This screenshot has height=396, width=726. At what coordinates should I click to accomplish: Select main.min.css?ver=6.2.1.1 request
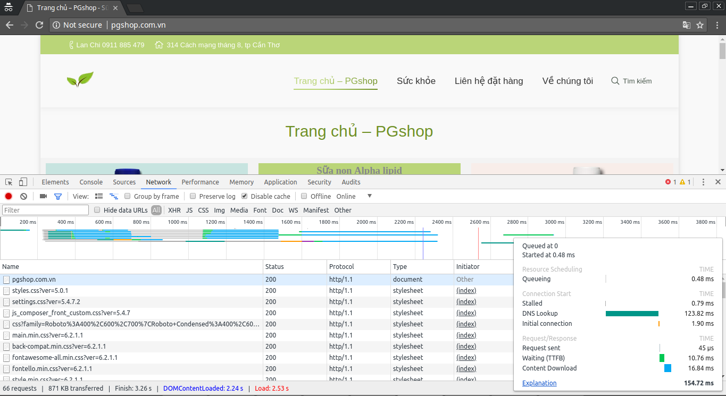pyautogui.click(x=256, y=335)
